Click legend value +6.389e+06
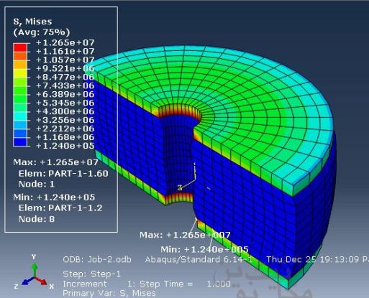Image resolution: width=369 pixels, height=298 pixels. [x=65, y=94]
